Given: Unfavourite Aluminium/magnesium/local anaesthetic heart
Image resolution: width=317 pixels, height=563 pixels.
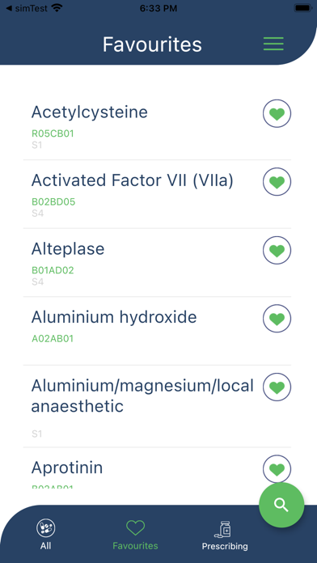Looking at the screenshot, I should pos(277,387).
